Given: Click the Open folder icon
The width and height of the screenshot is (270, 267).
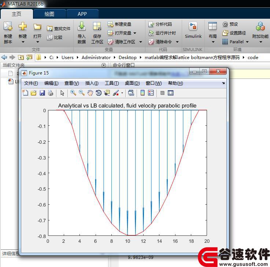Looking at the screenshot, I should [37, 26].
